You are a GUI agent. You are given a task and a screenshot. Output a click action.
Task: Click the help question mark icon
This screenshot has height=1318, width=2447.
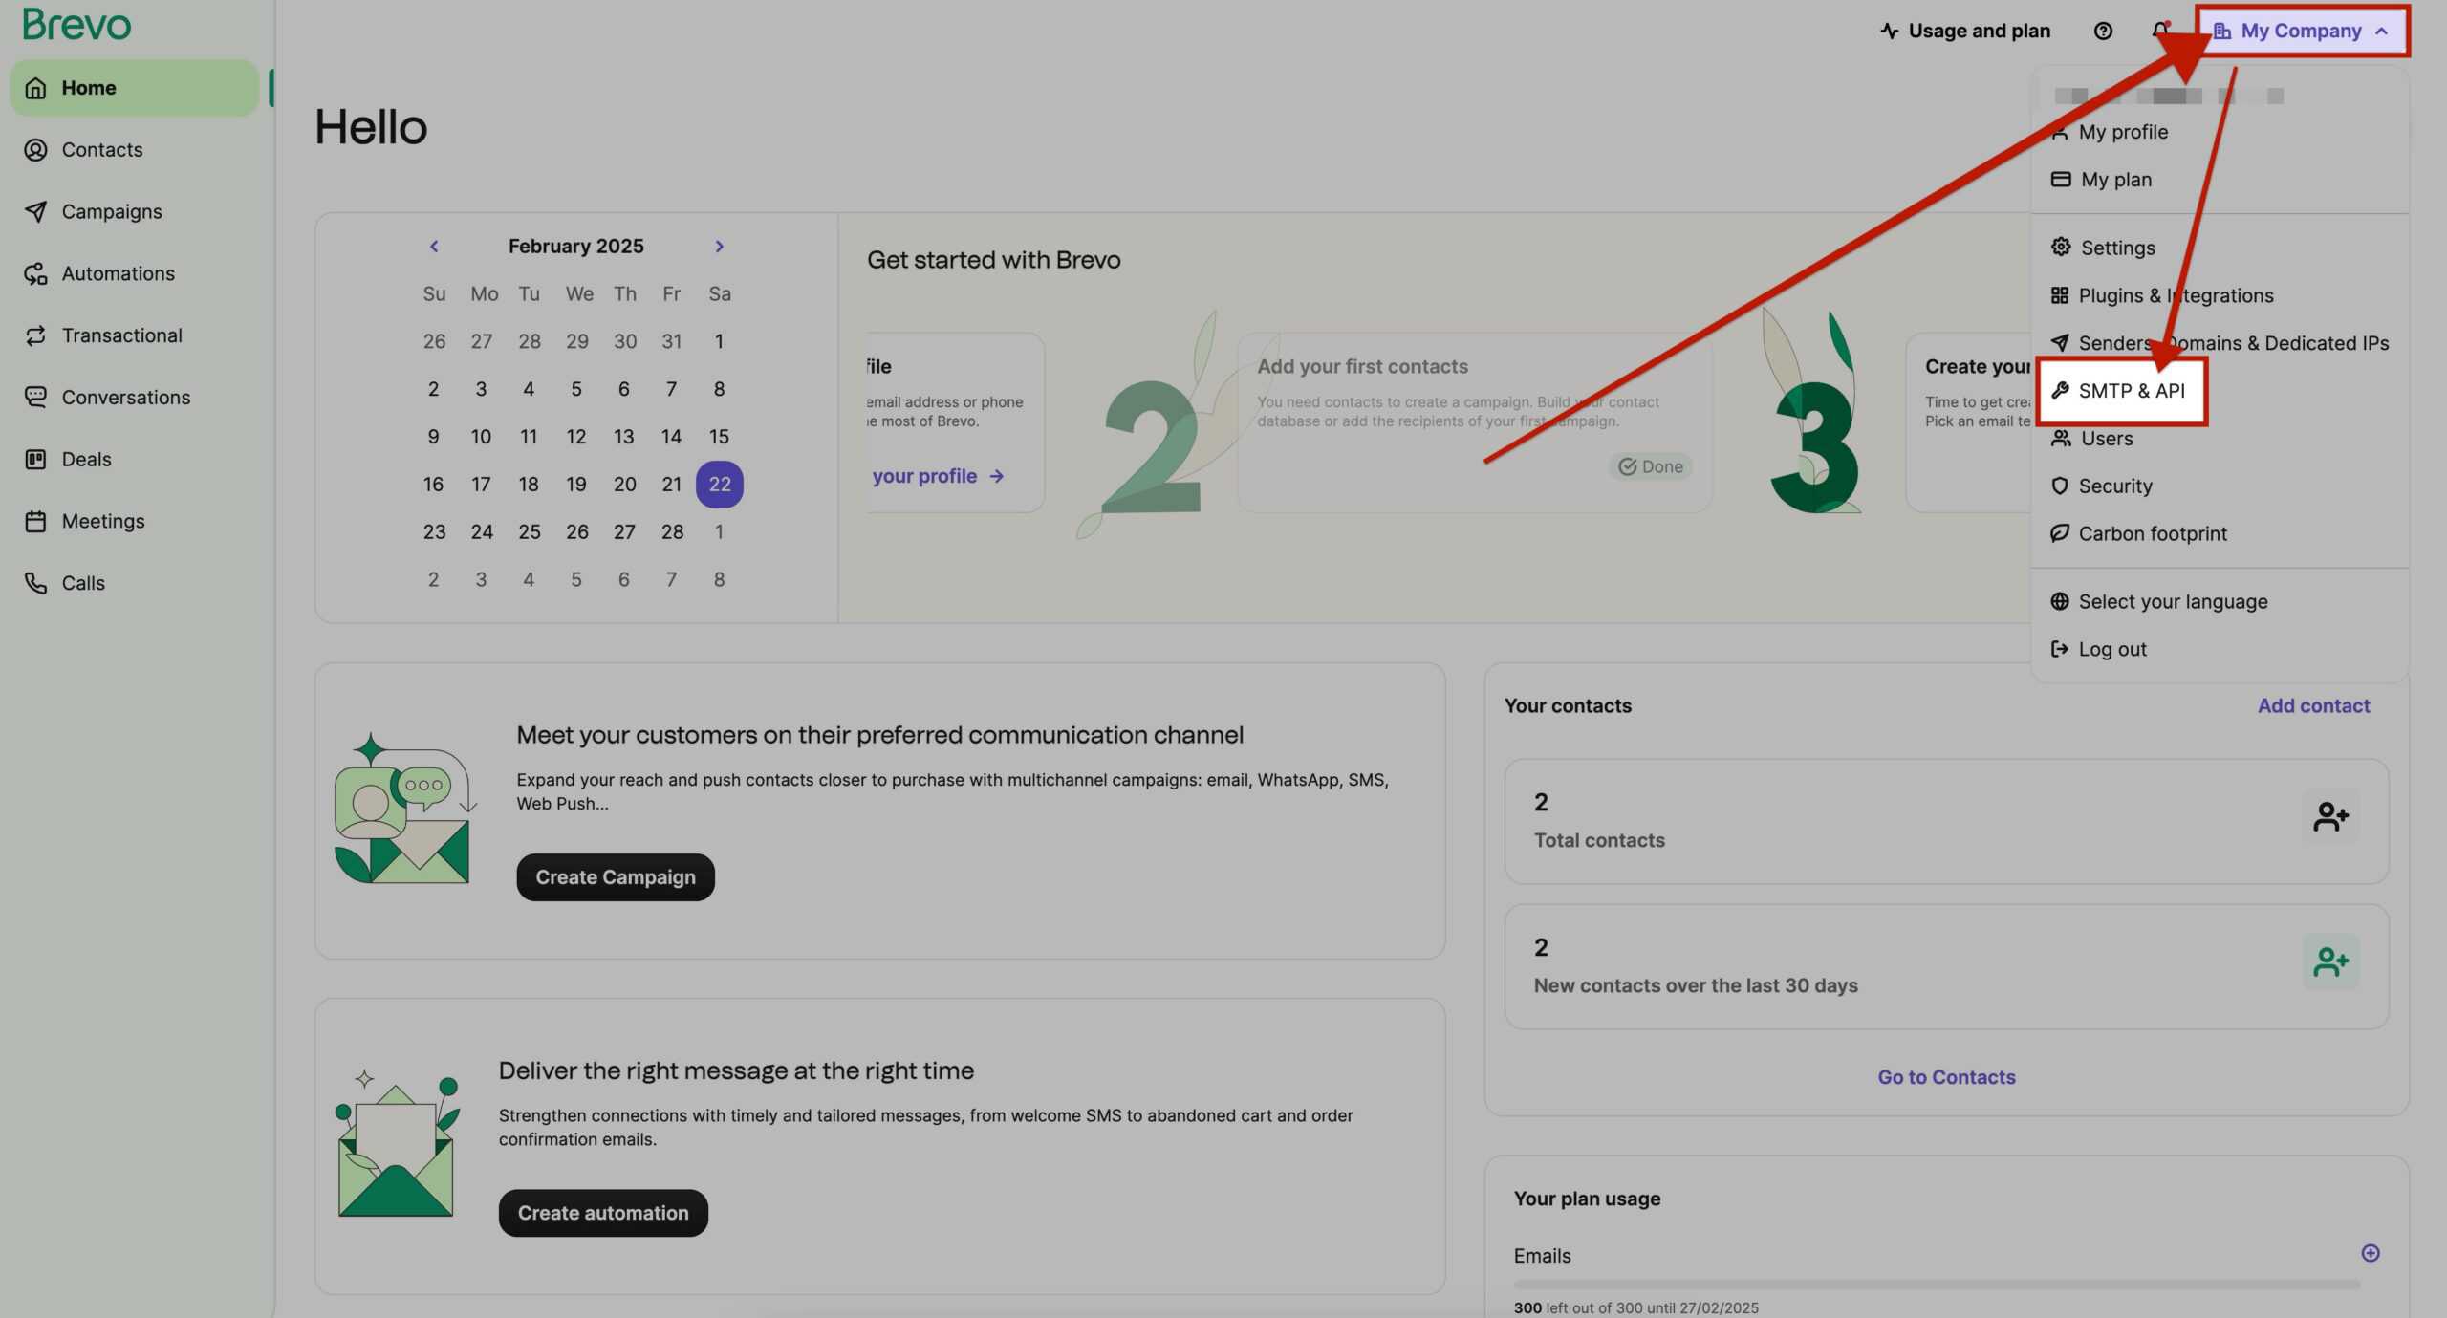[2103, 31]
